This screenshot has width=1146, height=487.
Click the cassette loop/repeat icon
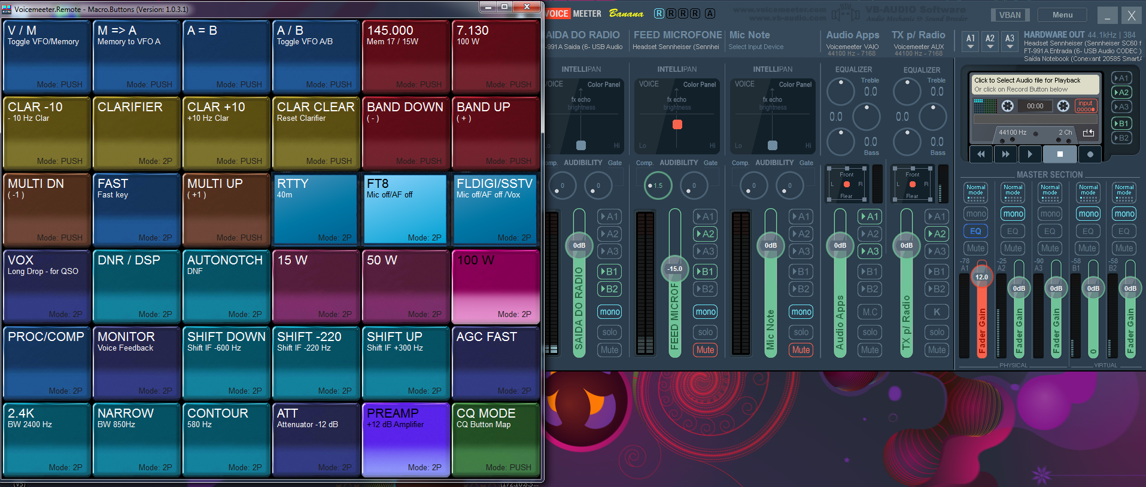point(1089,133)
